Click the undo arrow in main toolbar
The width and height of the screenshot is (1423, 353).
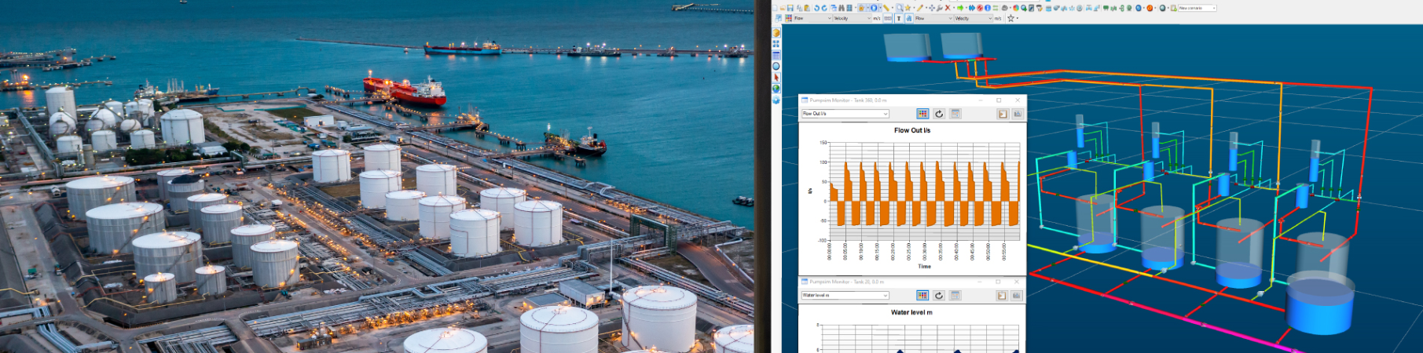tap(816, 8)
